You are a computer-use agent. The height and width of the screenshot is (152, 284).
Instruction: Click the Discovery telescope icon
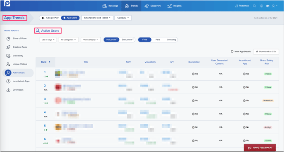147,6
